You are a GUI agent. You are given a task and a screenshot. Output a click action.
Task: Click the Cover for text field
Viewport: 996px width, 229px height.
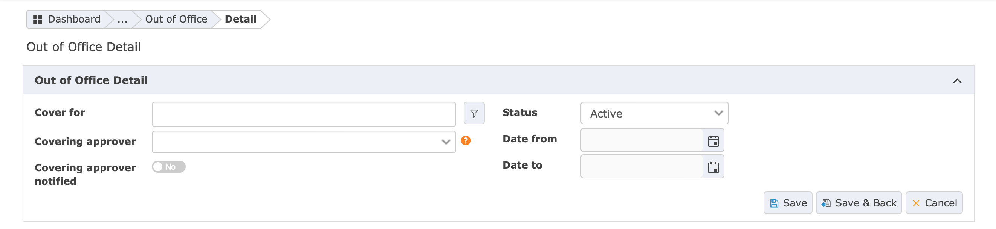tap(304, 114)
